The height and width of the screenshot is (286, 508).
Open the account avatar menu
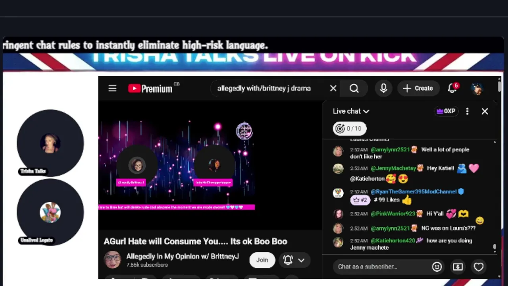pos(477,88)
